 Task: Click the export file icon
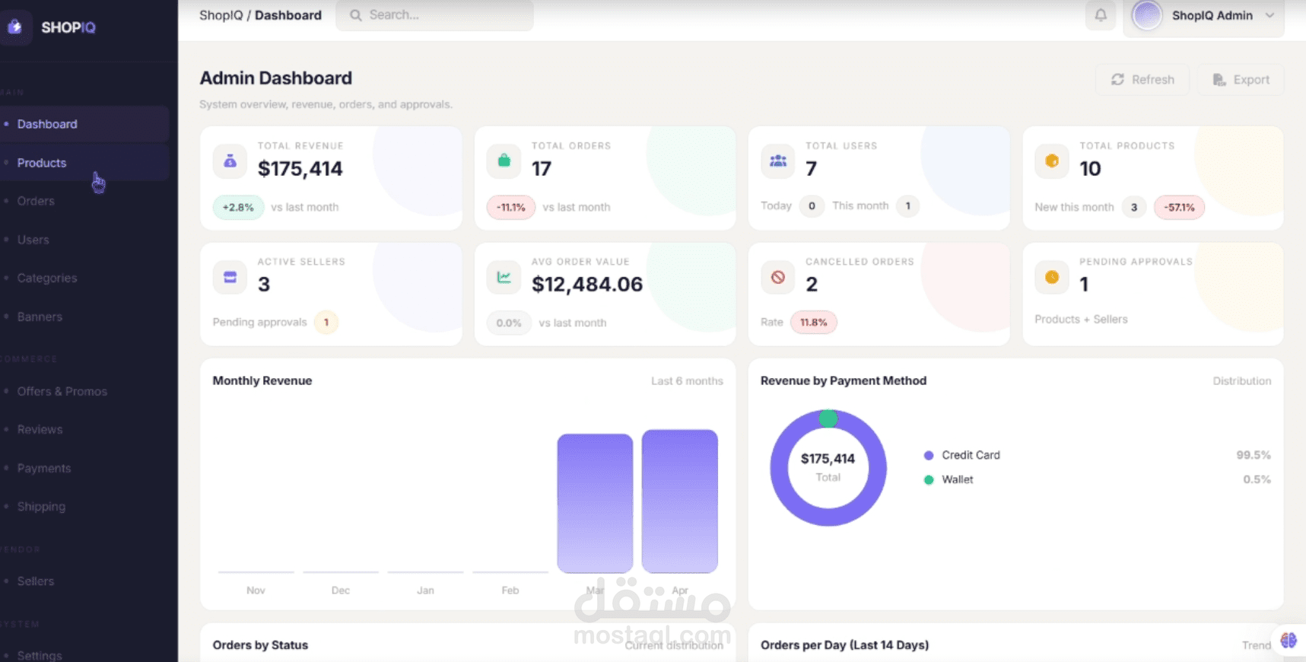(1219, 80)
